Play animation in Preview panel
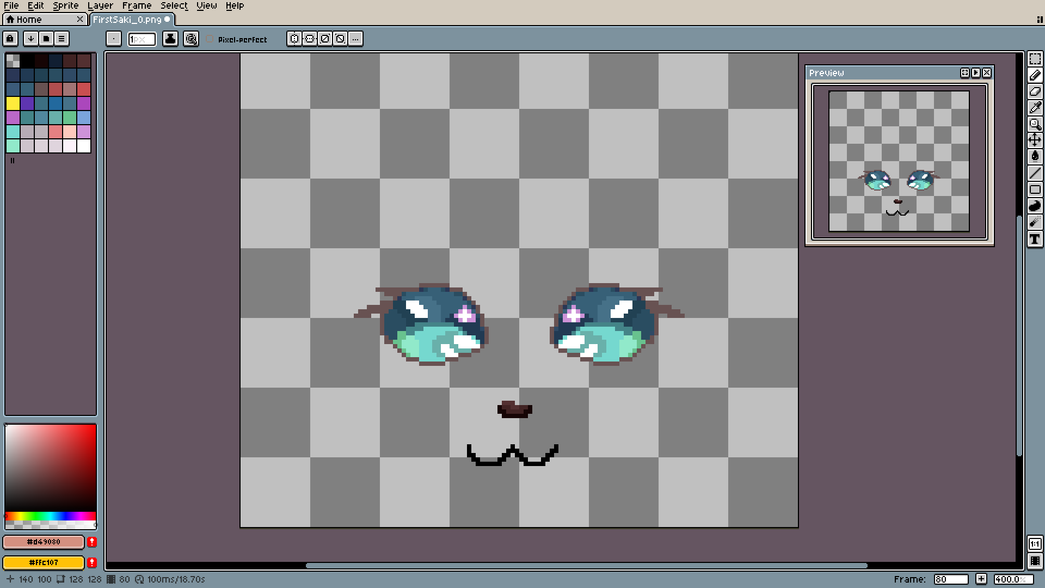Screen dimensions: 1045x588 [x=976, y=72]
